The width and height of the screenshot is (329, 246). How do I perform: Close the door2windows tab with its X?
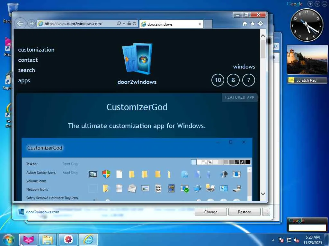click(200, 24)
